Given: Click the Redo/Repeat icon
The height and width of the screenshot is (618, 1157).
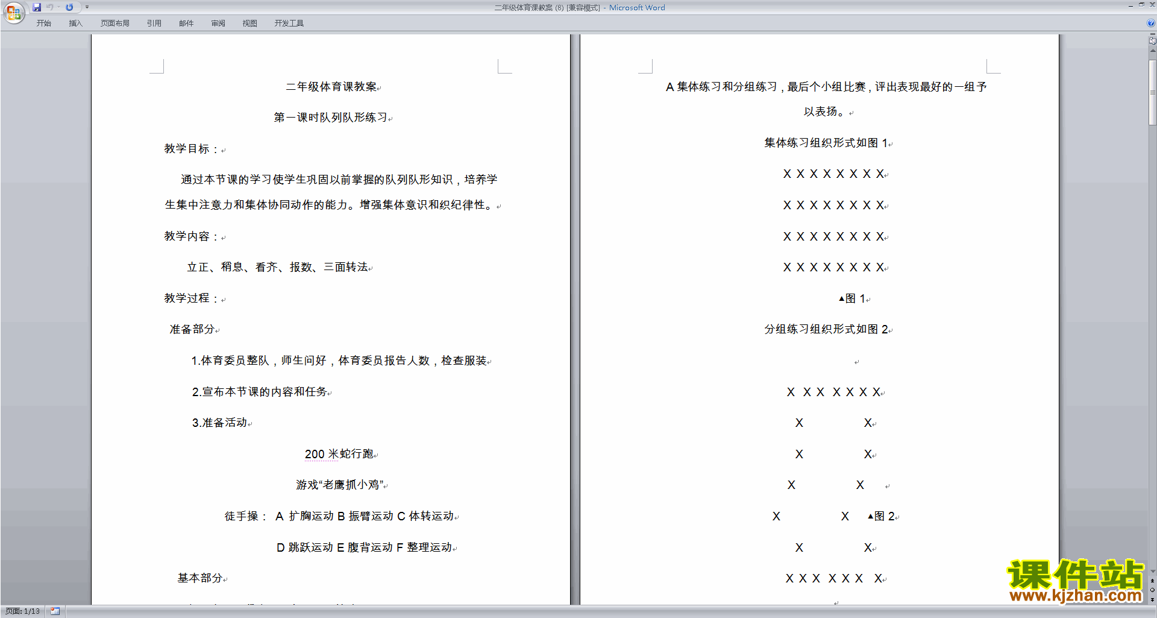Looking at the screenshot, I should (69, 7).
